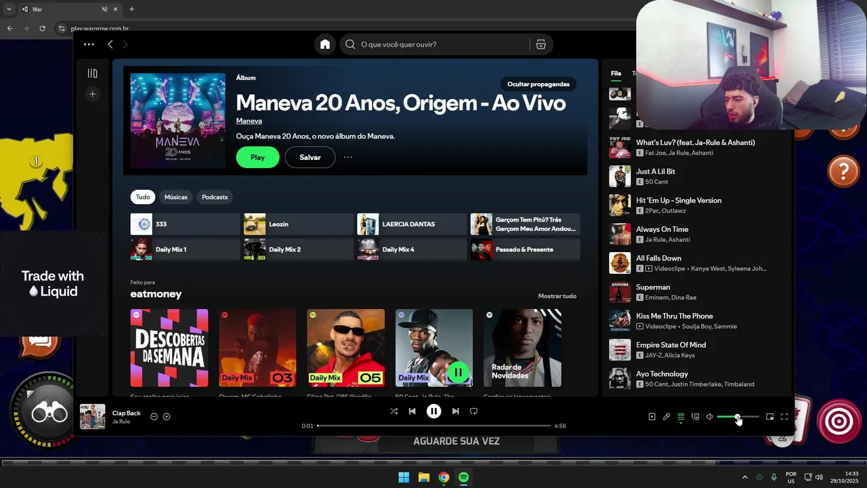Open Spotify from the Windows taskbar
Screen dimensions: 867x488
pyautogui.click(x=463, y=477)
